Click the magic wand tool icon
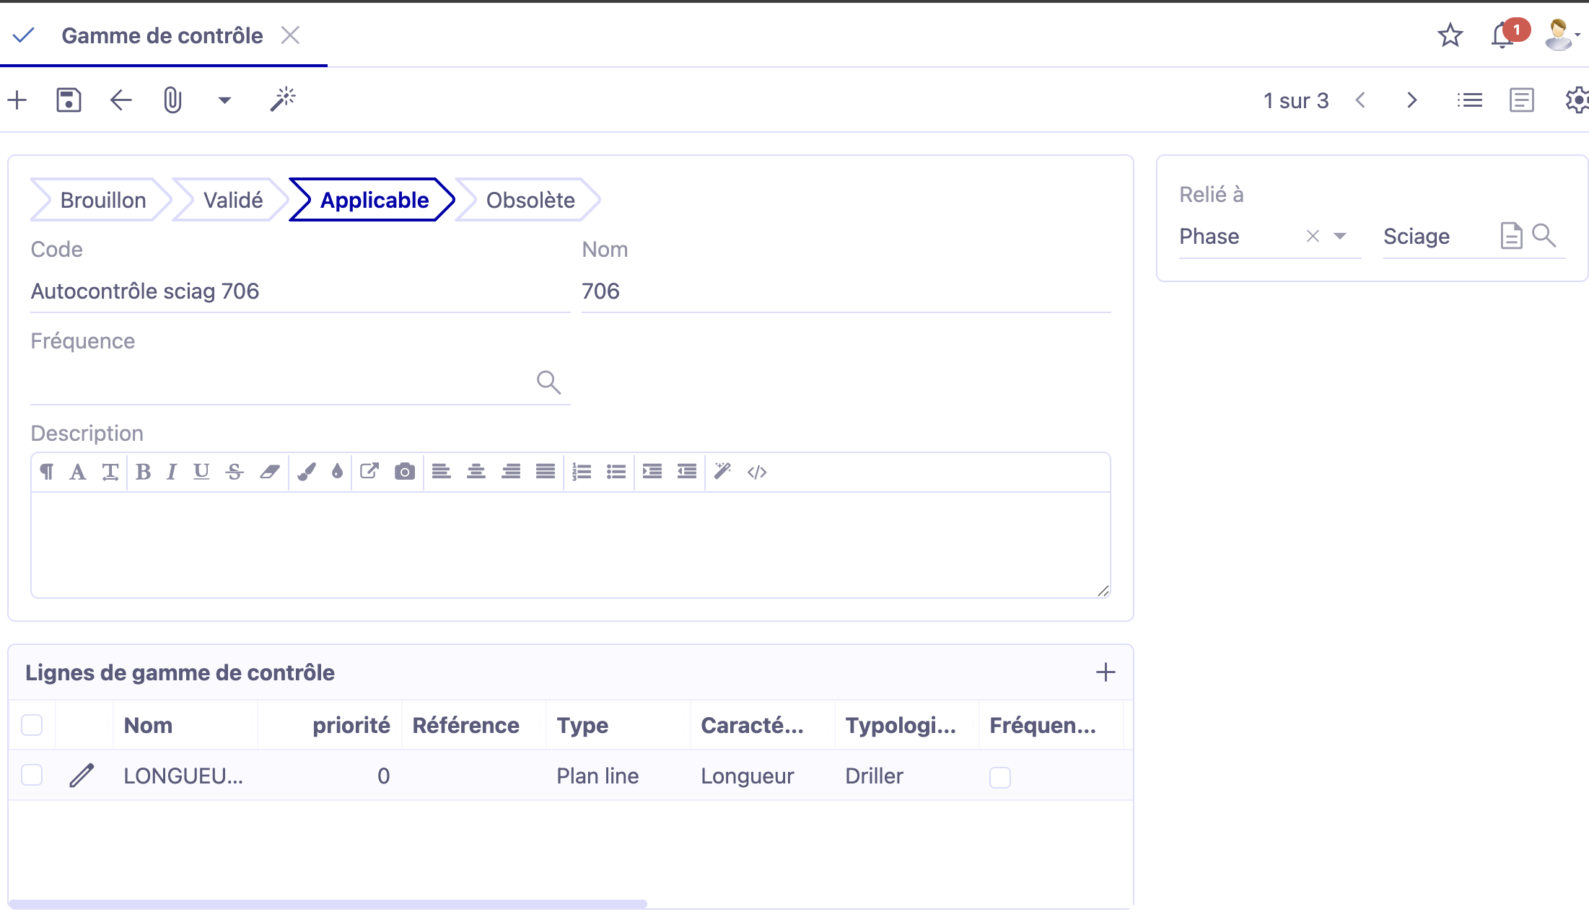Image resolution: width=1589 pixels, height=922 pixels. point(283,100)
